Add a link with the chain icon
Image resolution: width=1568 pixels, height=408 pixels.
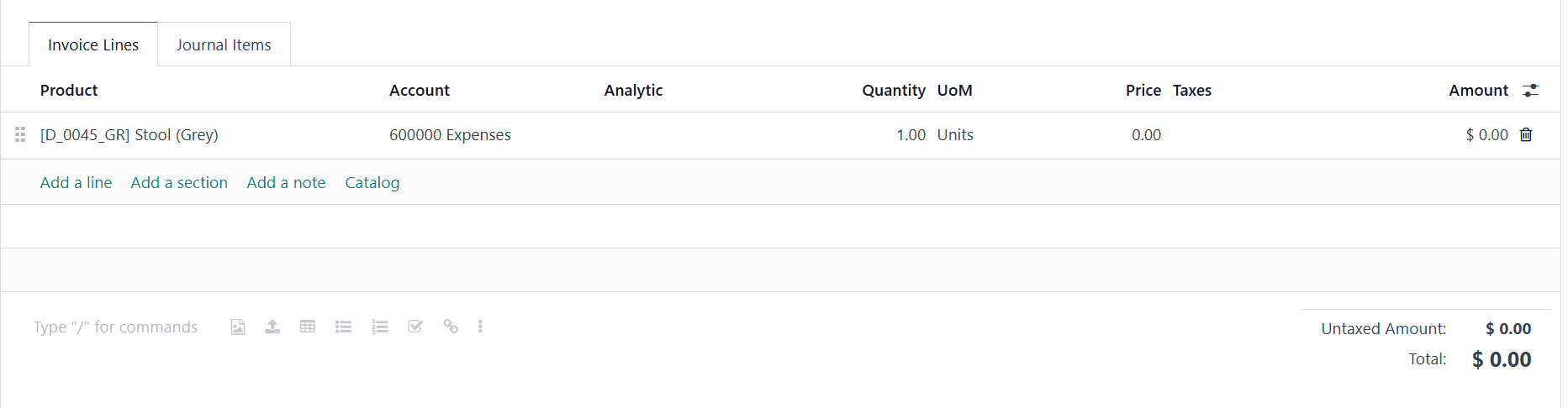(451, 327)
